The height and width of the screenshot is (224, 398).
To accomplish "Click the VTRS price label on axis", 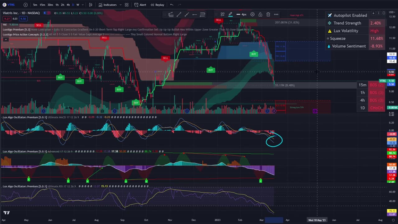I will 383,81.
